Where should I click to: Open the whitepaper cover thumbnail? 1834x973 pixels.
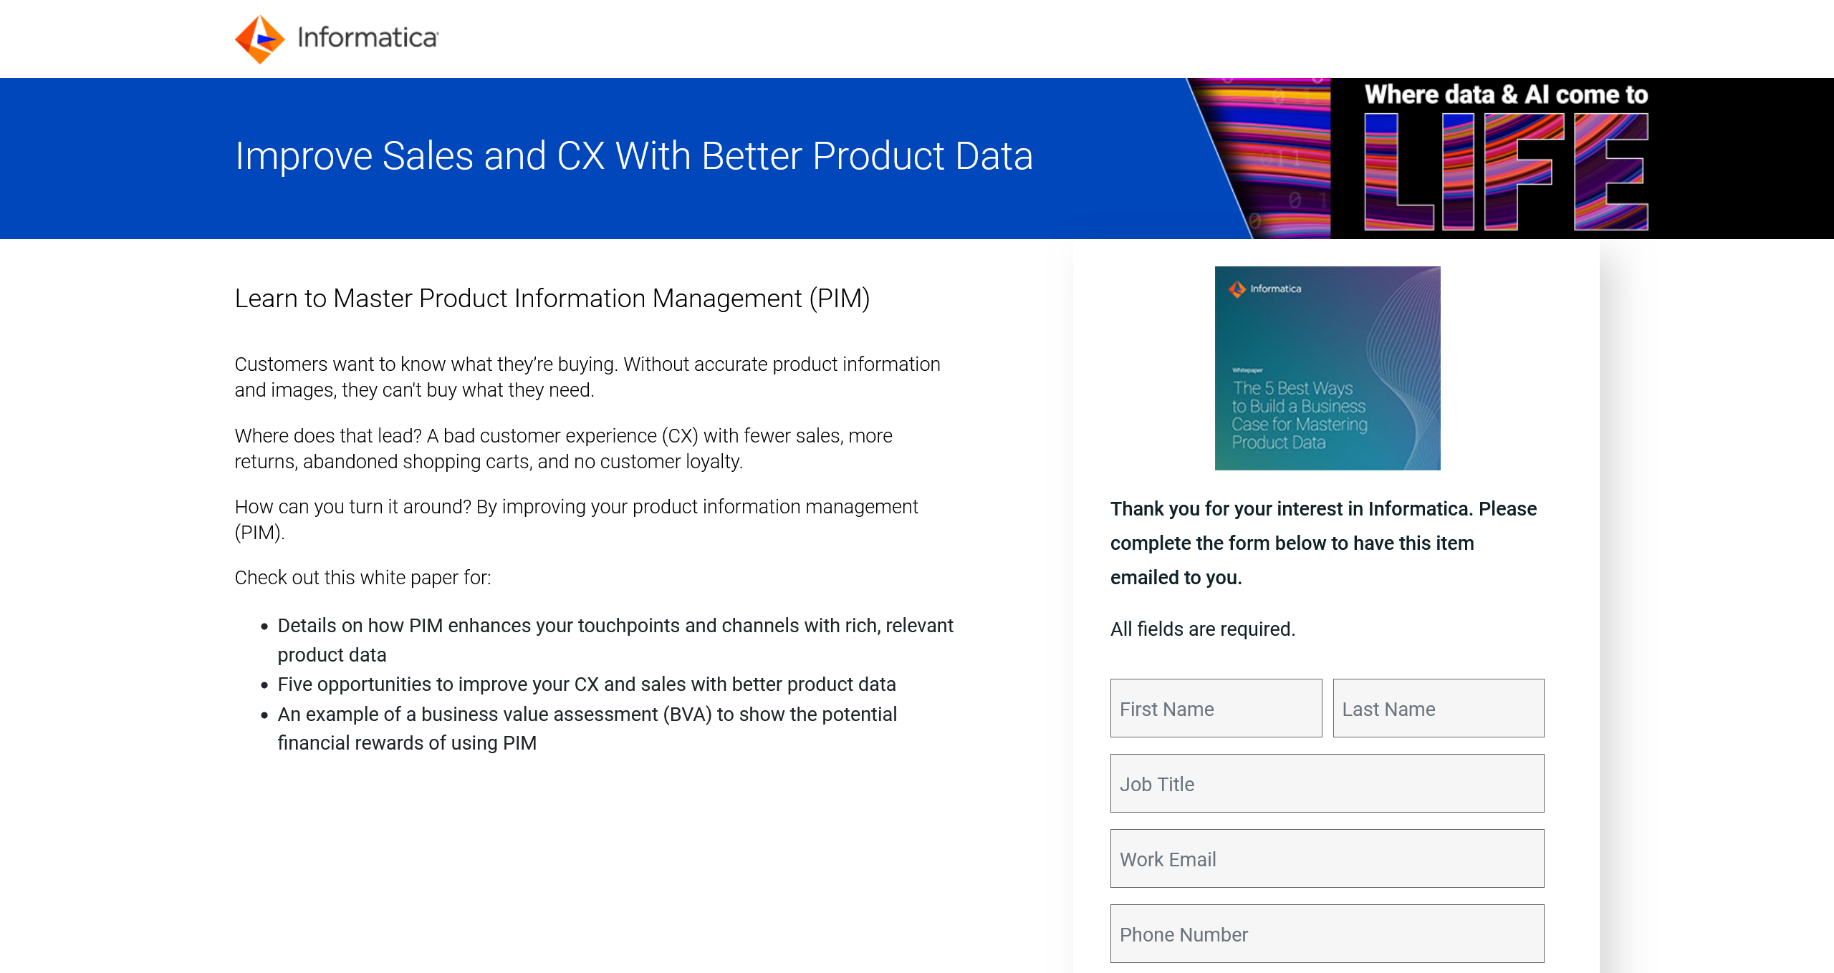[1328, 368]
